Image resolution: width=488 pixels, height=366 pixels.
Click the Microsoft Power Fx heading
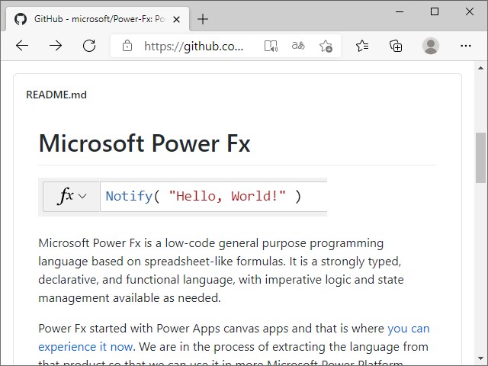click(144, 143)
